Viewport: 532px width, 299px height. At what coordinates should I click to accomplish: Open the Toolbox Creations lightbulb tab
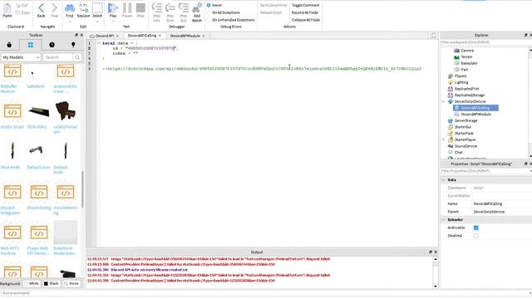pyautogui.click(x=73, y=45)
